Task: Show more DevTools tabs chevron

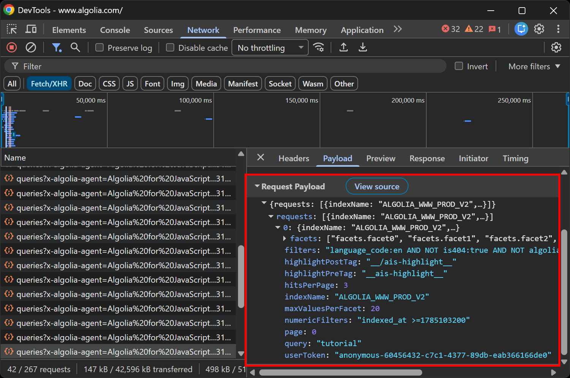Action: [397, 29]
